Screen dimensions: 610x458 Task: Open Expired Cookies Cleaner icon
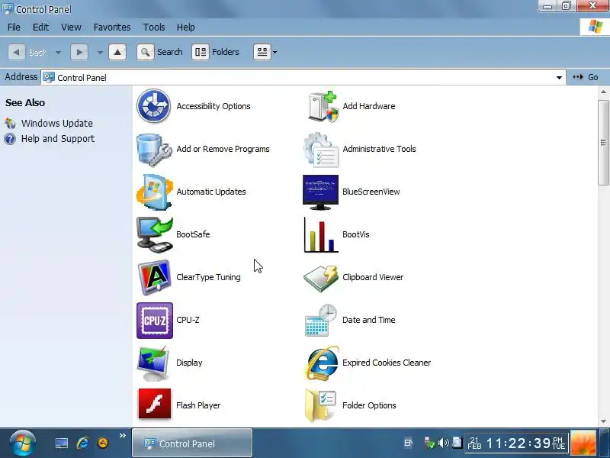pos(322,363)
